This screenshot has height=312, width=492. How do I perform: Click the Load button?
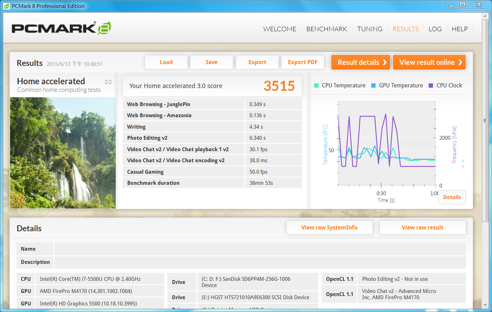point(166,62)
